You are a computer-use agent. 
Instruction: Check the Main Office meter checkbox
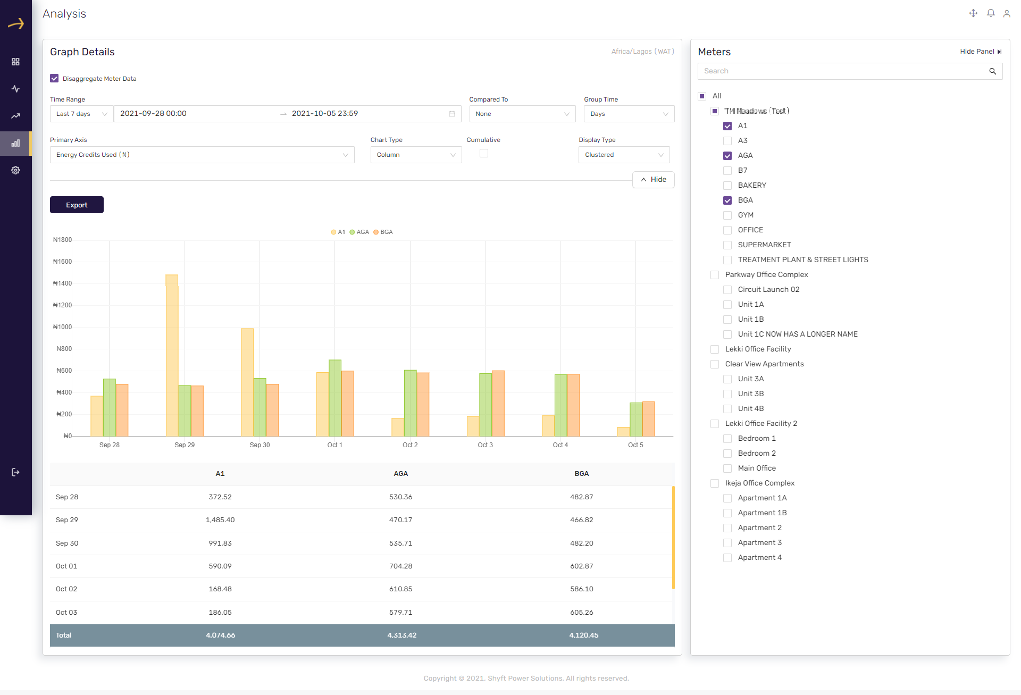click(x=727, y=468)
